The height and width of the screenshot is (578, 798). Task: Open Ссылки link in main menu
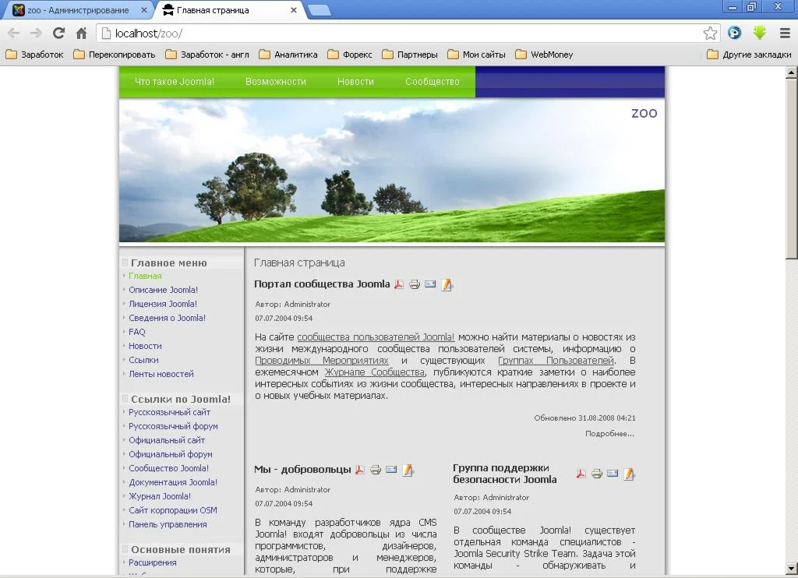tap(143, 360)
